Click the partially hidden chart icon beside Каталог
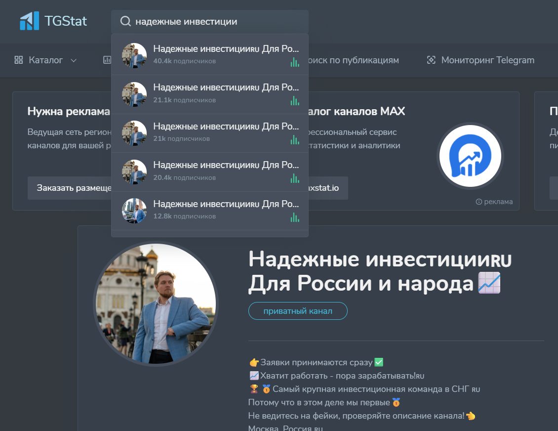558x431 pixels. (x=107, y=60)
